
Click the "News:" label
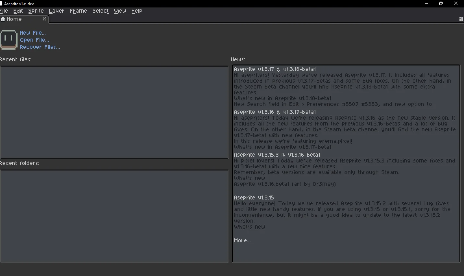238,59
